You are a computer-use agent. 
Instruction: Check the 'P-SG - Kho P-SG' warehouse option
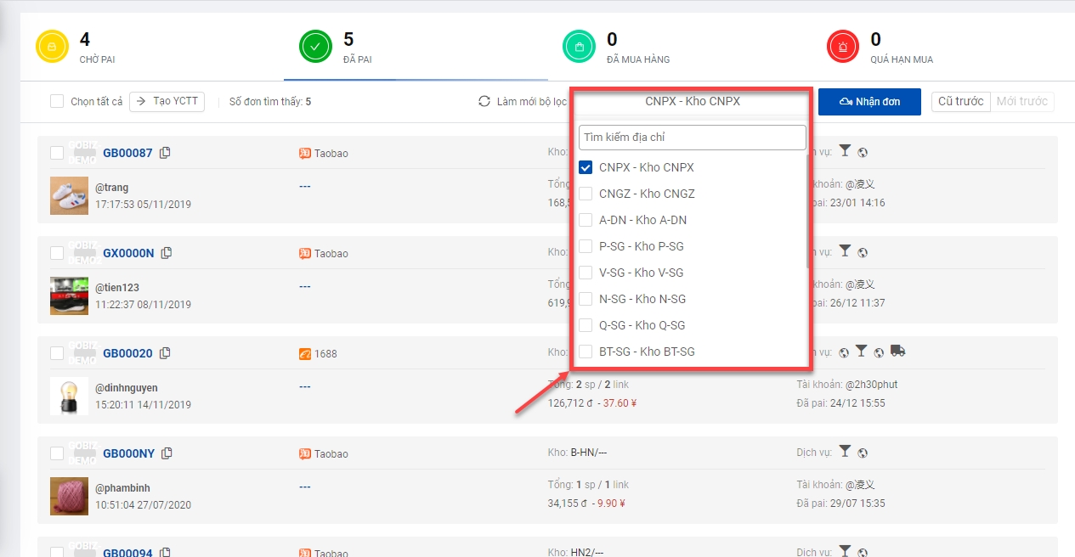586,247
